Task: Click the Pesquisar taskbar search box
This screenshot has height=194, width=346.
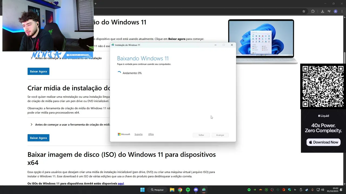Action: (x=157, y=190)
